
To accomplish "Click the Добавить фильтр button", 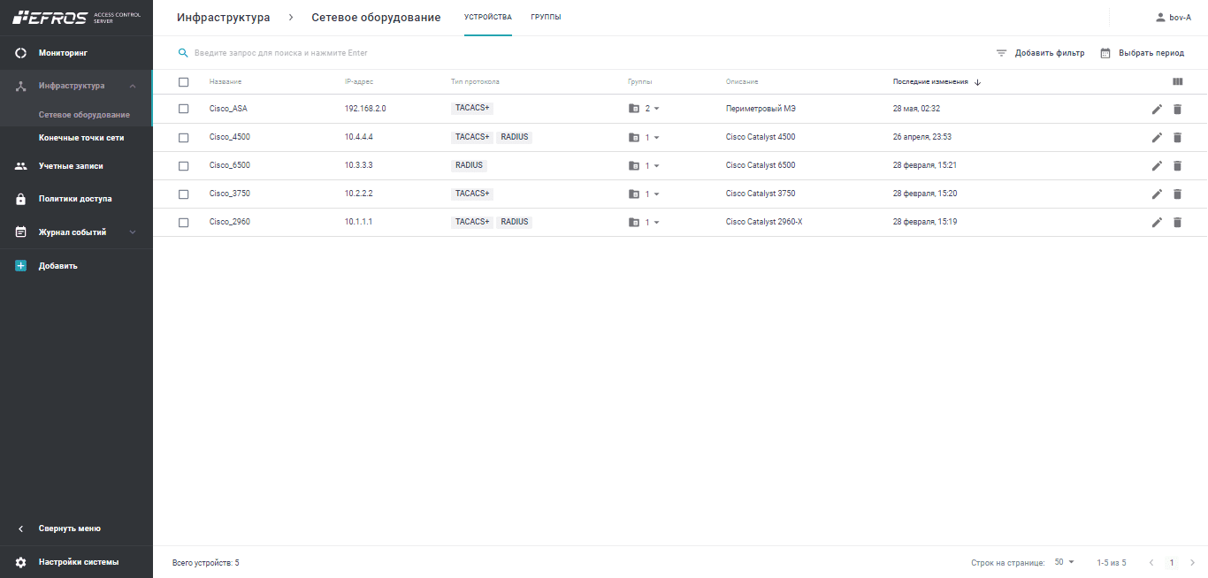I will 1040,53.
